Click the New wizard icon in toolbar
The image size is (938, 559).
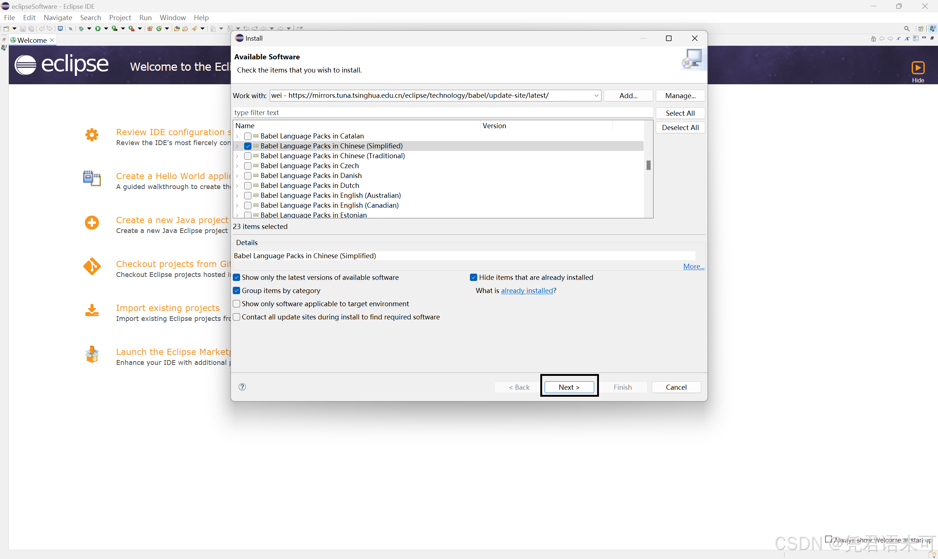click(6, 28)
